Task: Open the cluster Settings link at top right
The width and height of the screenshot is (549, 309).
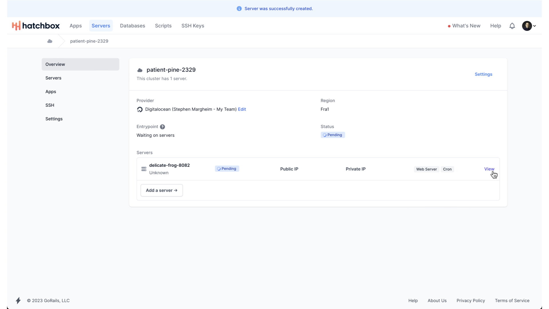Action: (x=483, y=74)
